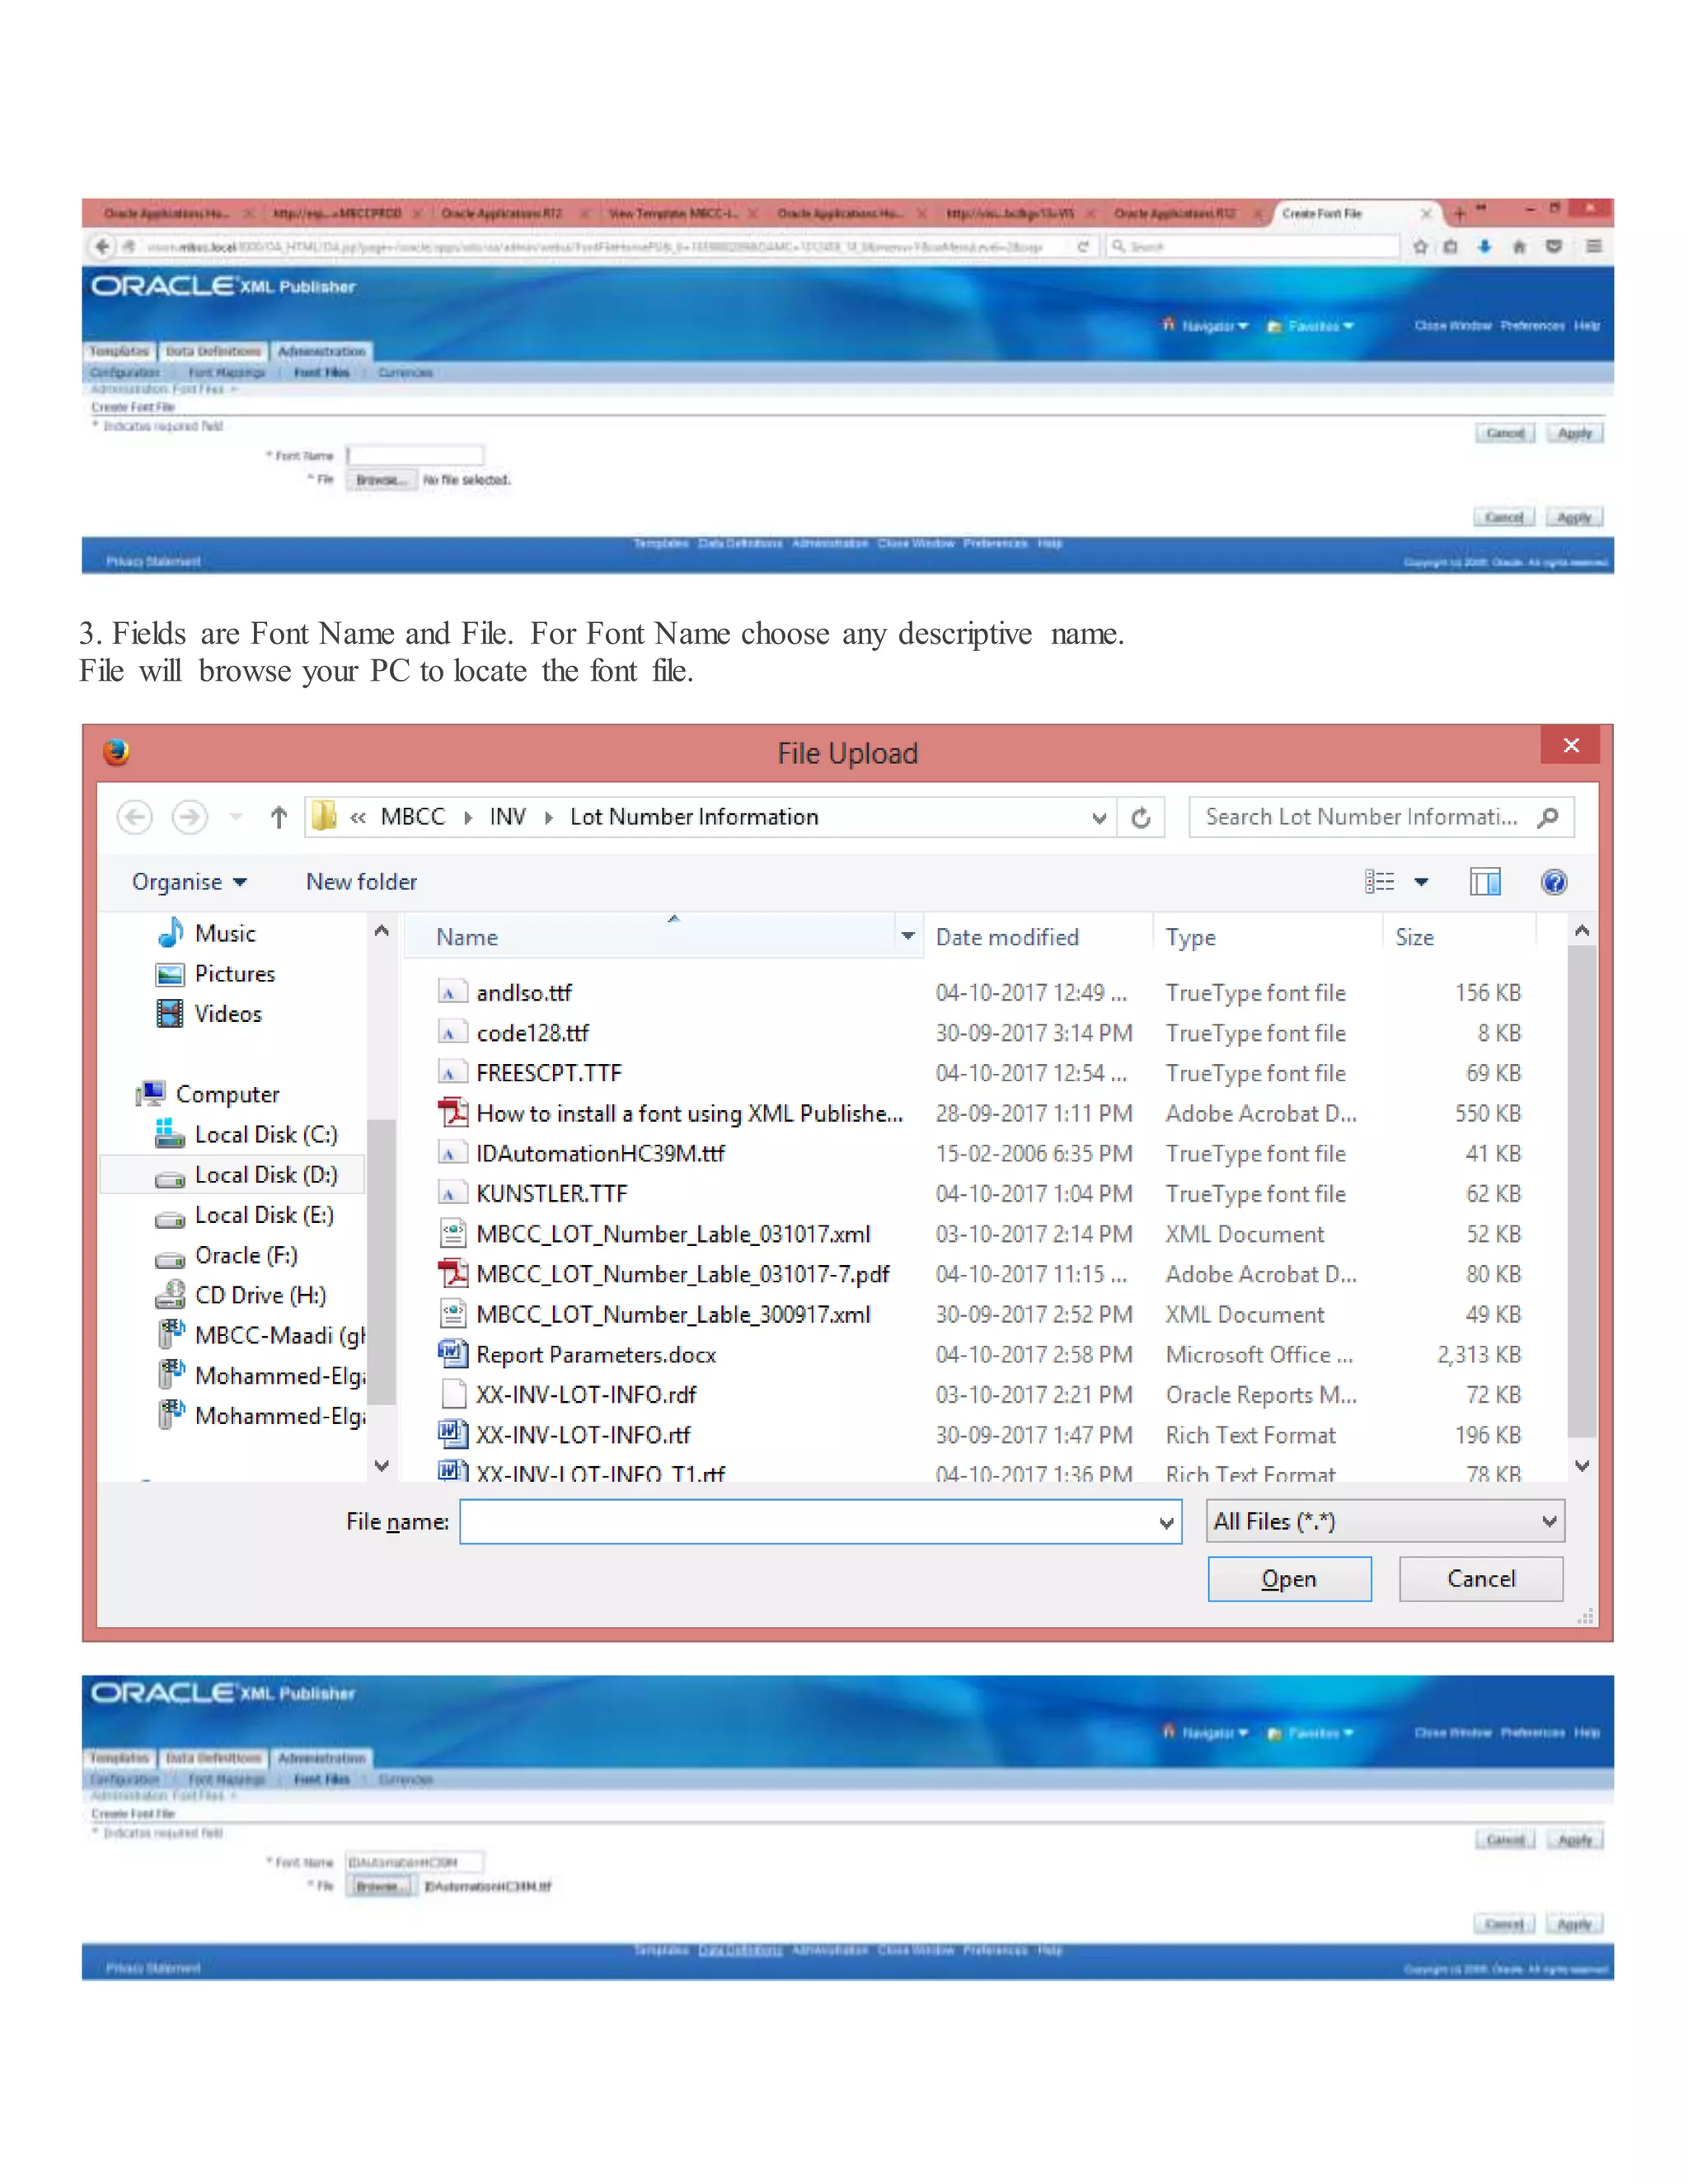Open the address bar history dropdown
Screen dimensions: 1688x2184
click(x=1099, y=818)
